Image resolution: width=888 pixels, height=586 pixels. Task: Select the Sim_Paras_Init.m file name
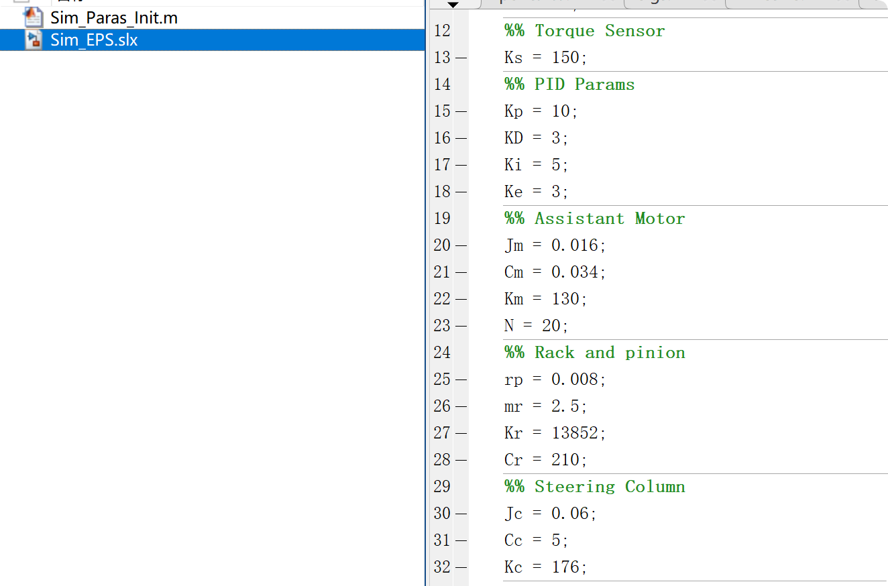(114, 18)
